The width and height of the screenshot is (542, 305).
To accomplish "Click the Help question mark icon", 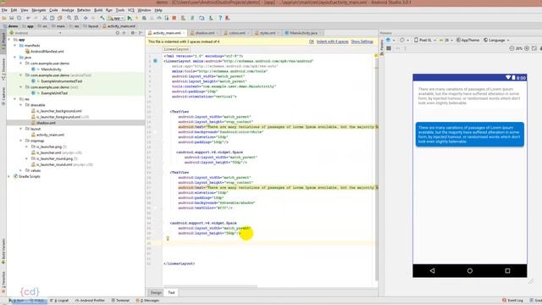I will pyautogui.click(x=220, y=18).
